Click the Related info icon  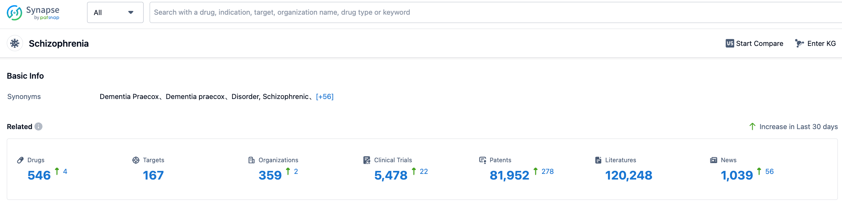[38, 126]
